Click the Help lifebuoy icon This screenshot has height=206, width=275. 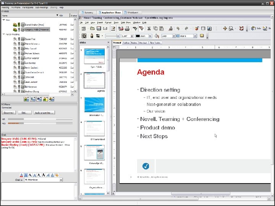(x=241, y=28)
